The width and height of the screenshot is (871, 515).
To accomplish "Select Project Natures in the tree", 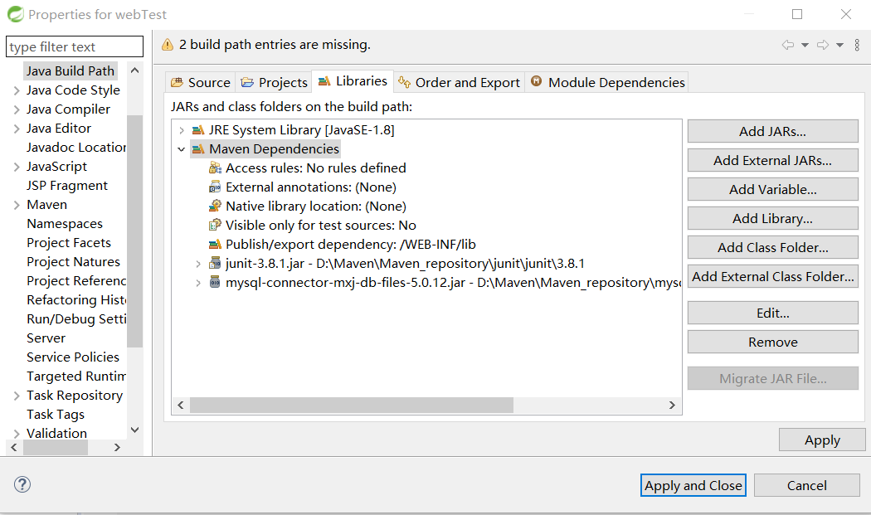I will pos(73,262).
